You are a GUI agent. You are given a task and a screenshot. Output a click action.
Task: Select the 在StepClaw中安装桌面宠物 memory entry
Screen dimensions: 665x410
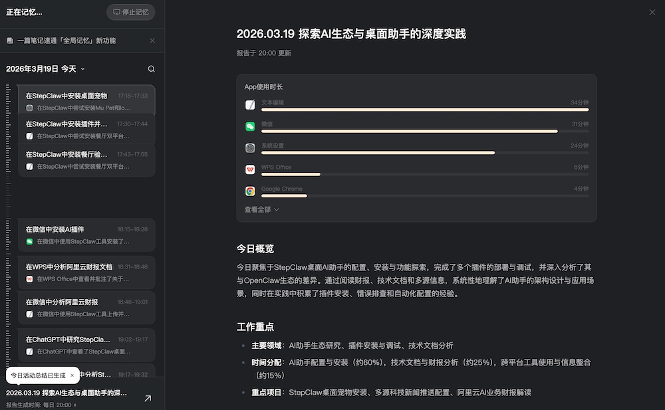click(x=86, y=101)
